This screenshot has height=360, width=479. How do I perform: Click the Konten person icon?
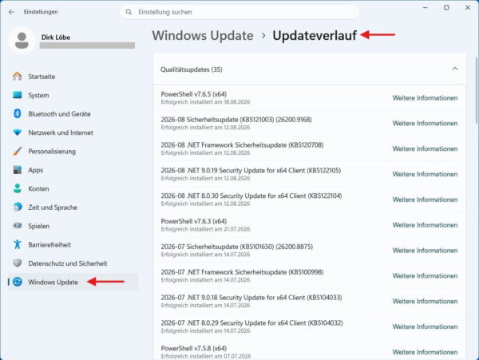click(18, 188)
